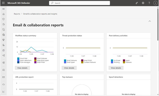Image resolution: width=159 pixels, height=96 pixels.
Task: Toggle the hamburger navigation menu
Action: pos(3,9)
